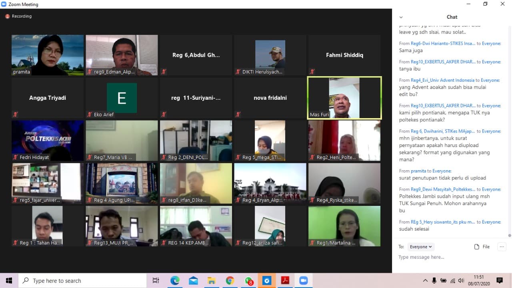The height and width of the screenshot is (288, 512).
Task: Click the Zoom icon in the taskbar
Action: click(304, 281)
